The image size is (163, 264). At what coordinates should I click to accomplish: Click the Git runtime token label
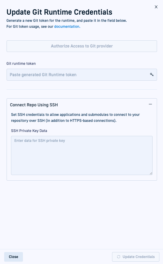21,64
